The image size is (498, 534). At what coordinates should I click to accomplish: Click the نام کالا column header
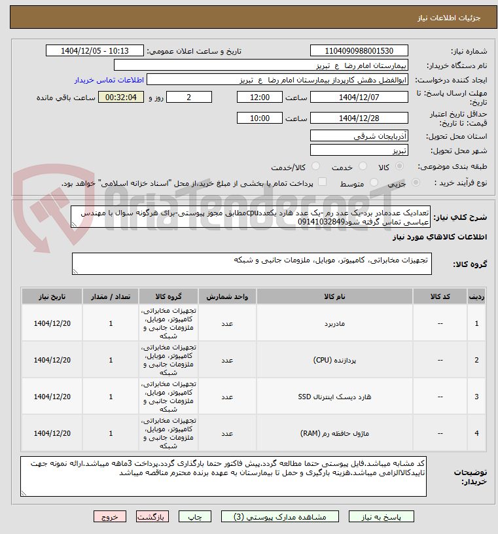334,296
